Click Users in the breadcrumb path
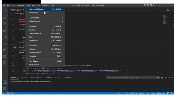The width and height of the screenshot is (174, 98). pyautogui.click(x=16, y=14)
